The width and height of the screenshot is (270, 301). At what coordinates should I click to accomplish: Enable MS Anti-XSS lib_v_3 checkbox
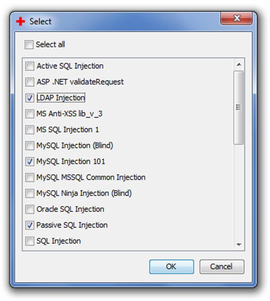30,114
